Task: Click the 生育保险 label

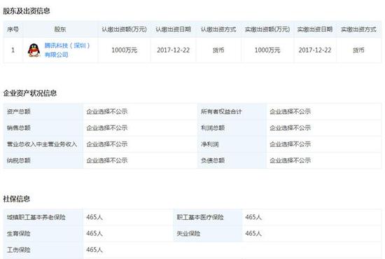Action: 19,233
